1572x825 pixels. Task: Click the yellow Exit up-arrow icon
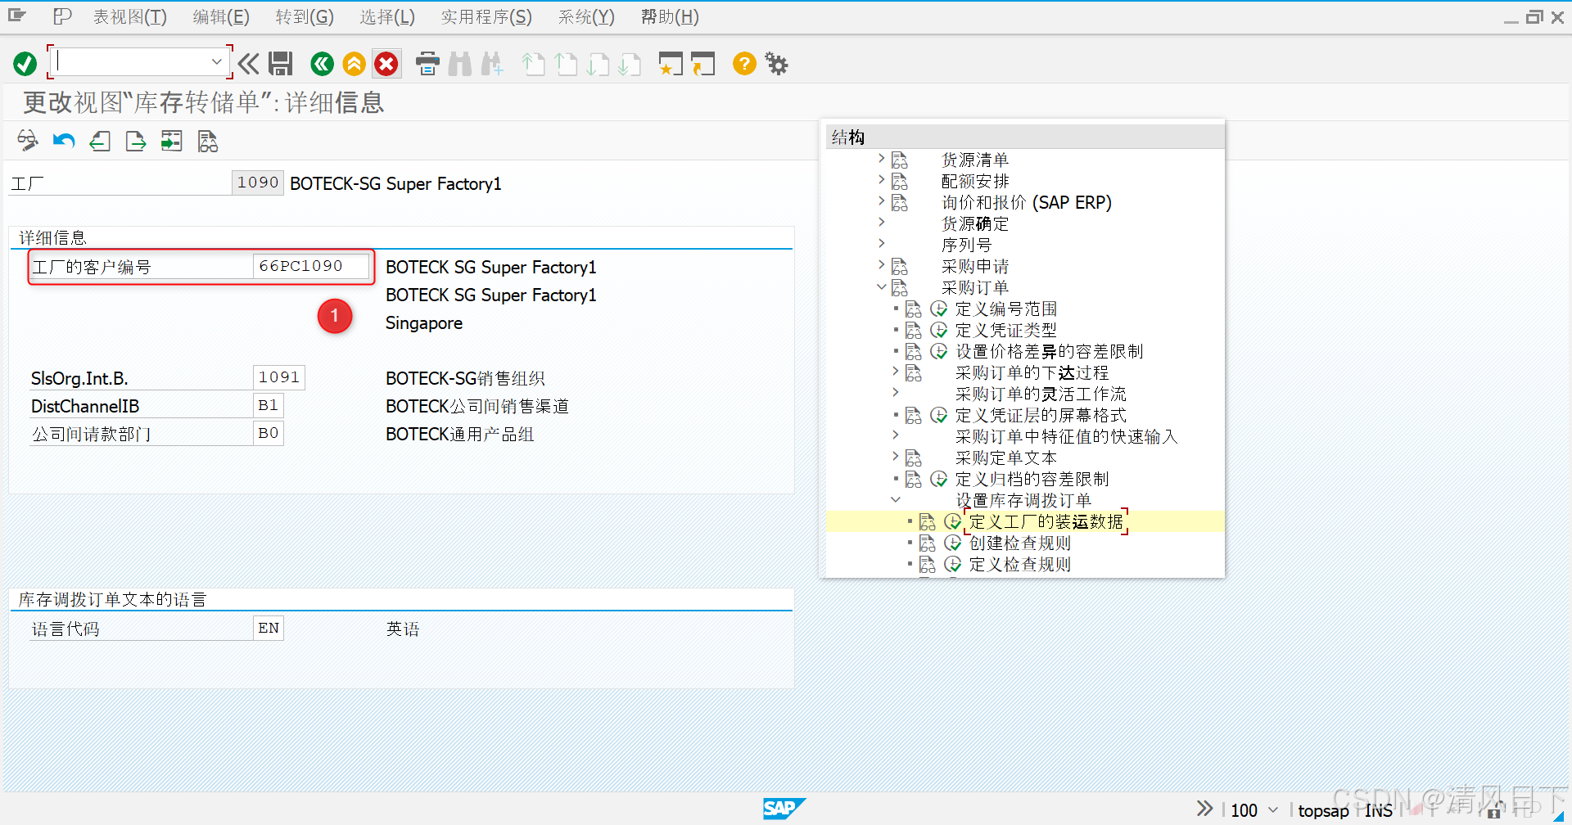click(x=354, y=64)
